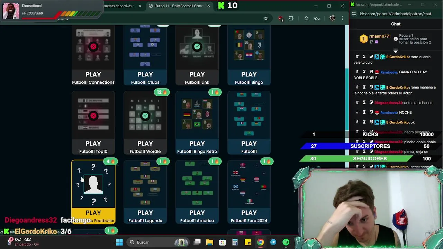Click Diegoandress32 username in chat
443x249 pixels.
coord(388,103)
